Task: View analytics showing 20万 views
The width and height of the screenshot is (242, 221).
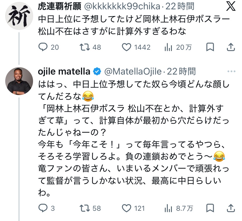Action: click(x=169, y=47)
